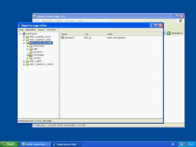Screen dimensions: 196x147
Task: Expand the HKEY_CURRENT_CONFIG key
Action: tap(24, 64)
